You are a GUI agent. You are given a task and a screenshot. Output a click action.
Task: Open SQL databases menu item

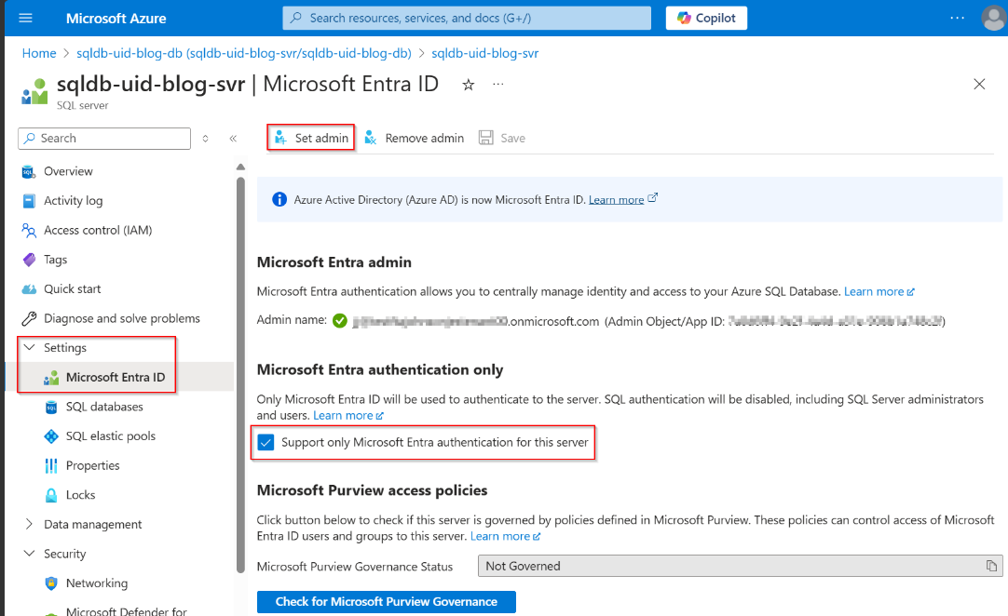(x=104, y=408)
